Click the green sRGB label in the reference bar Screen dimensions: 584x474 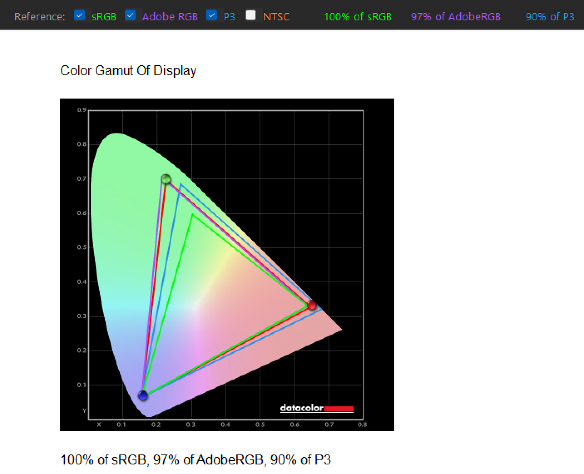point(104,17)
